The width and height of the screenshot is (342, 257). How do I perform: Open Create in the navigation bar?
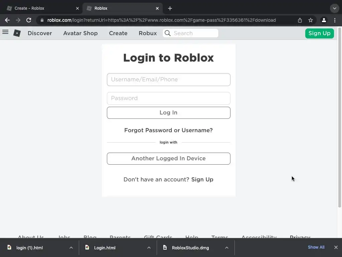coord(118,33)
